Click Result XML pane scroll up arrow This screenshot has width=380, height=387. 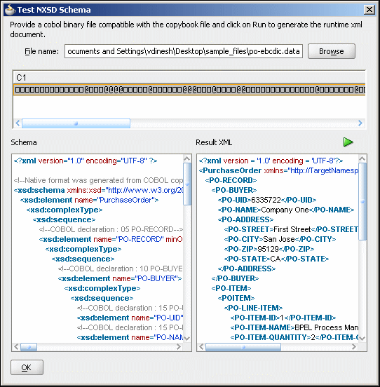click(x=362, y=158)
